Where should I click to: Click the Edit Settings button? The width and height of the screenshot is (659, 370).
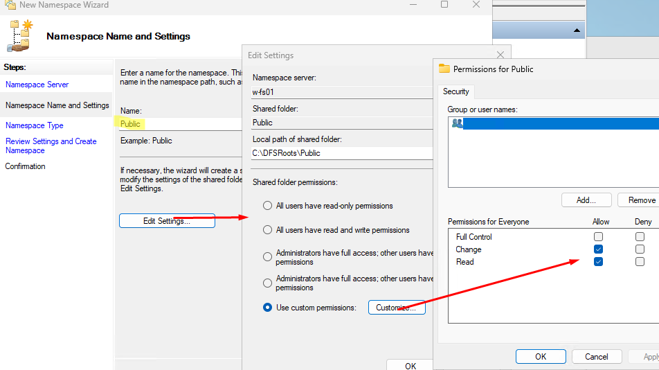coord(167,221)
